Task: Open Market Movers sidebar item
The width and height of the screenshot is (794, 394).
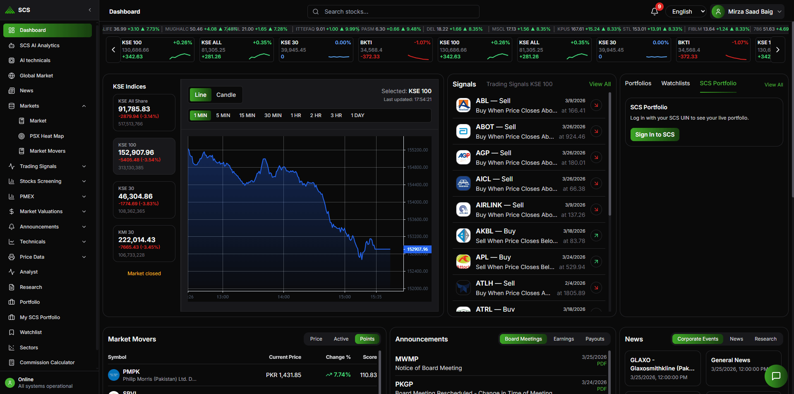Action: click(x=53, y=151)
